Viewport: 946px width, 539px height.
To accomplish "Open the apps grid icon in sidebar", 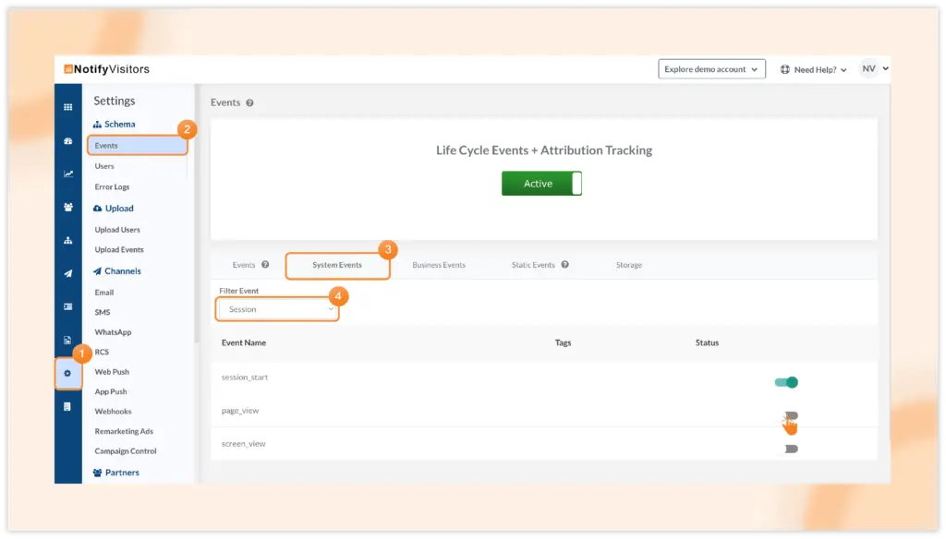I will [x=67, y=107].
